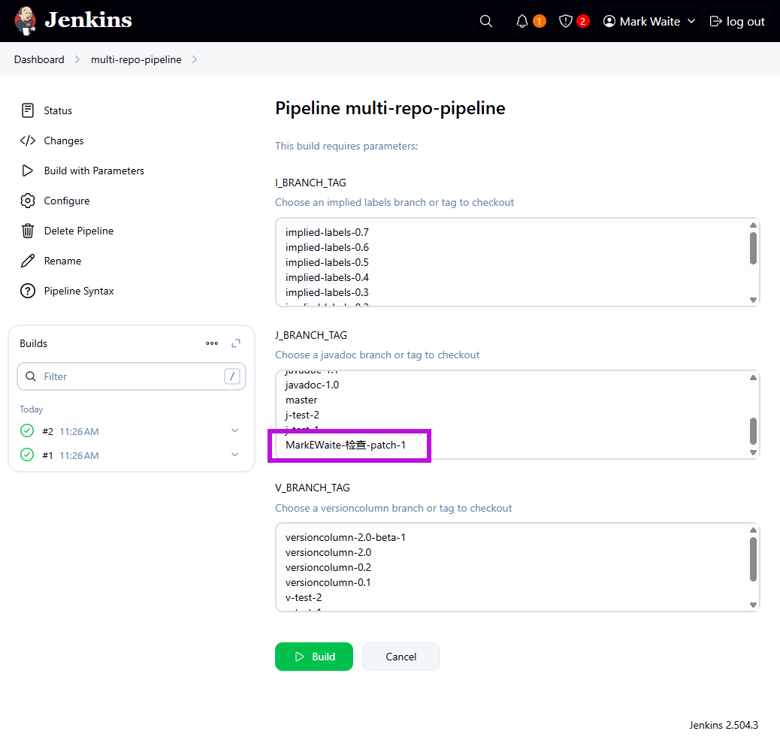Screen dimensions: 780x749
Task: Open the Status page
Action: click(x=58, y=110)
